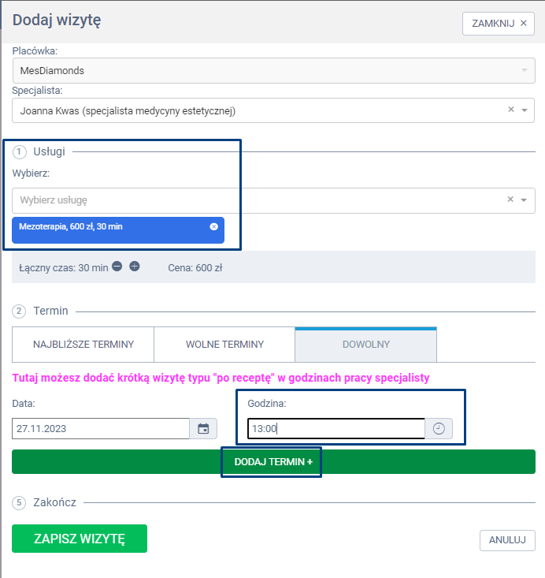
Task: Open the date picker calendar icon
Action: (x=203, y=429)
